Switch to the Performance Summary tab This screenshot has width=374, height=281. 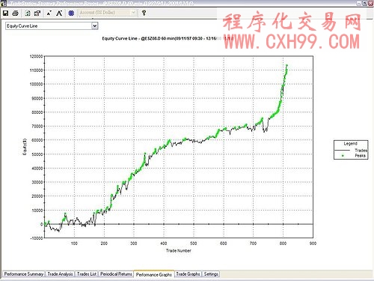tap(24, 274)
